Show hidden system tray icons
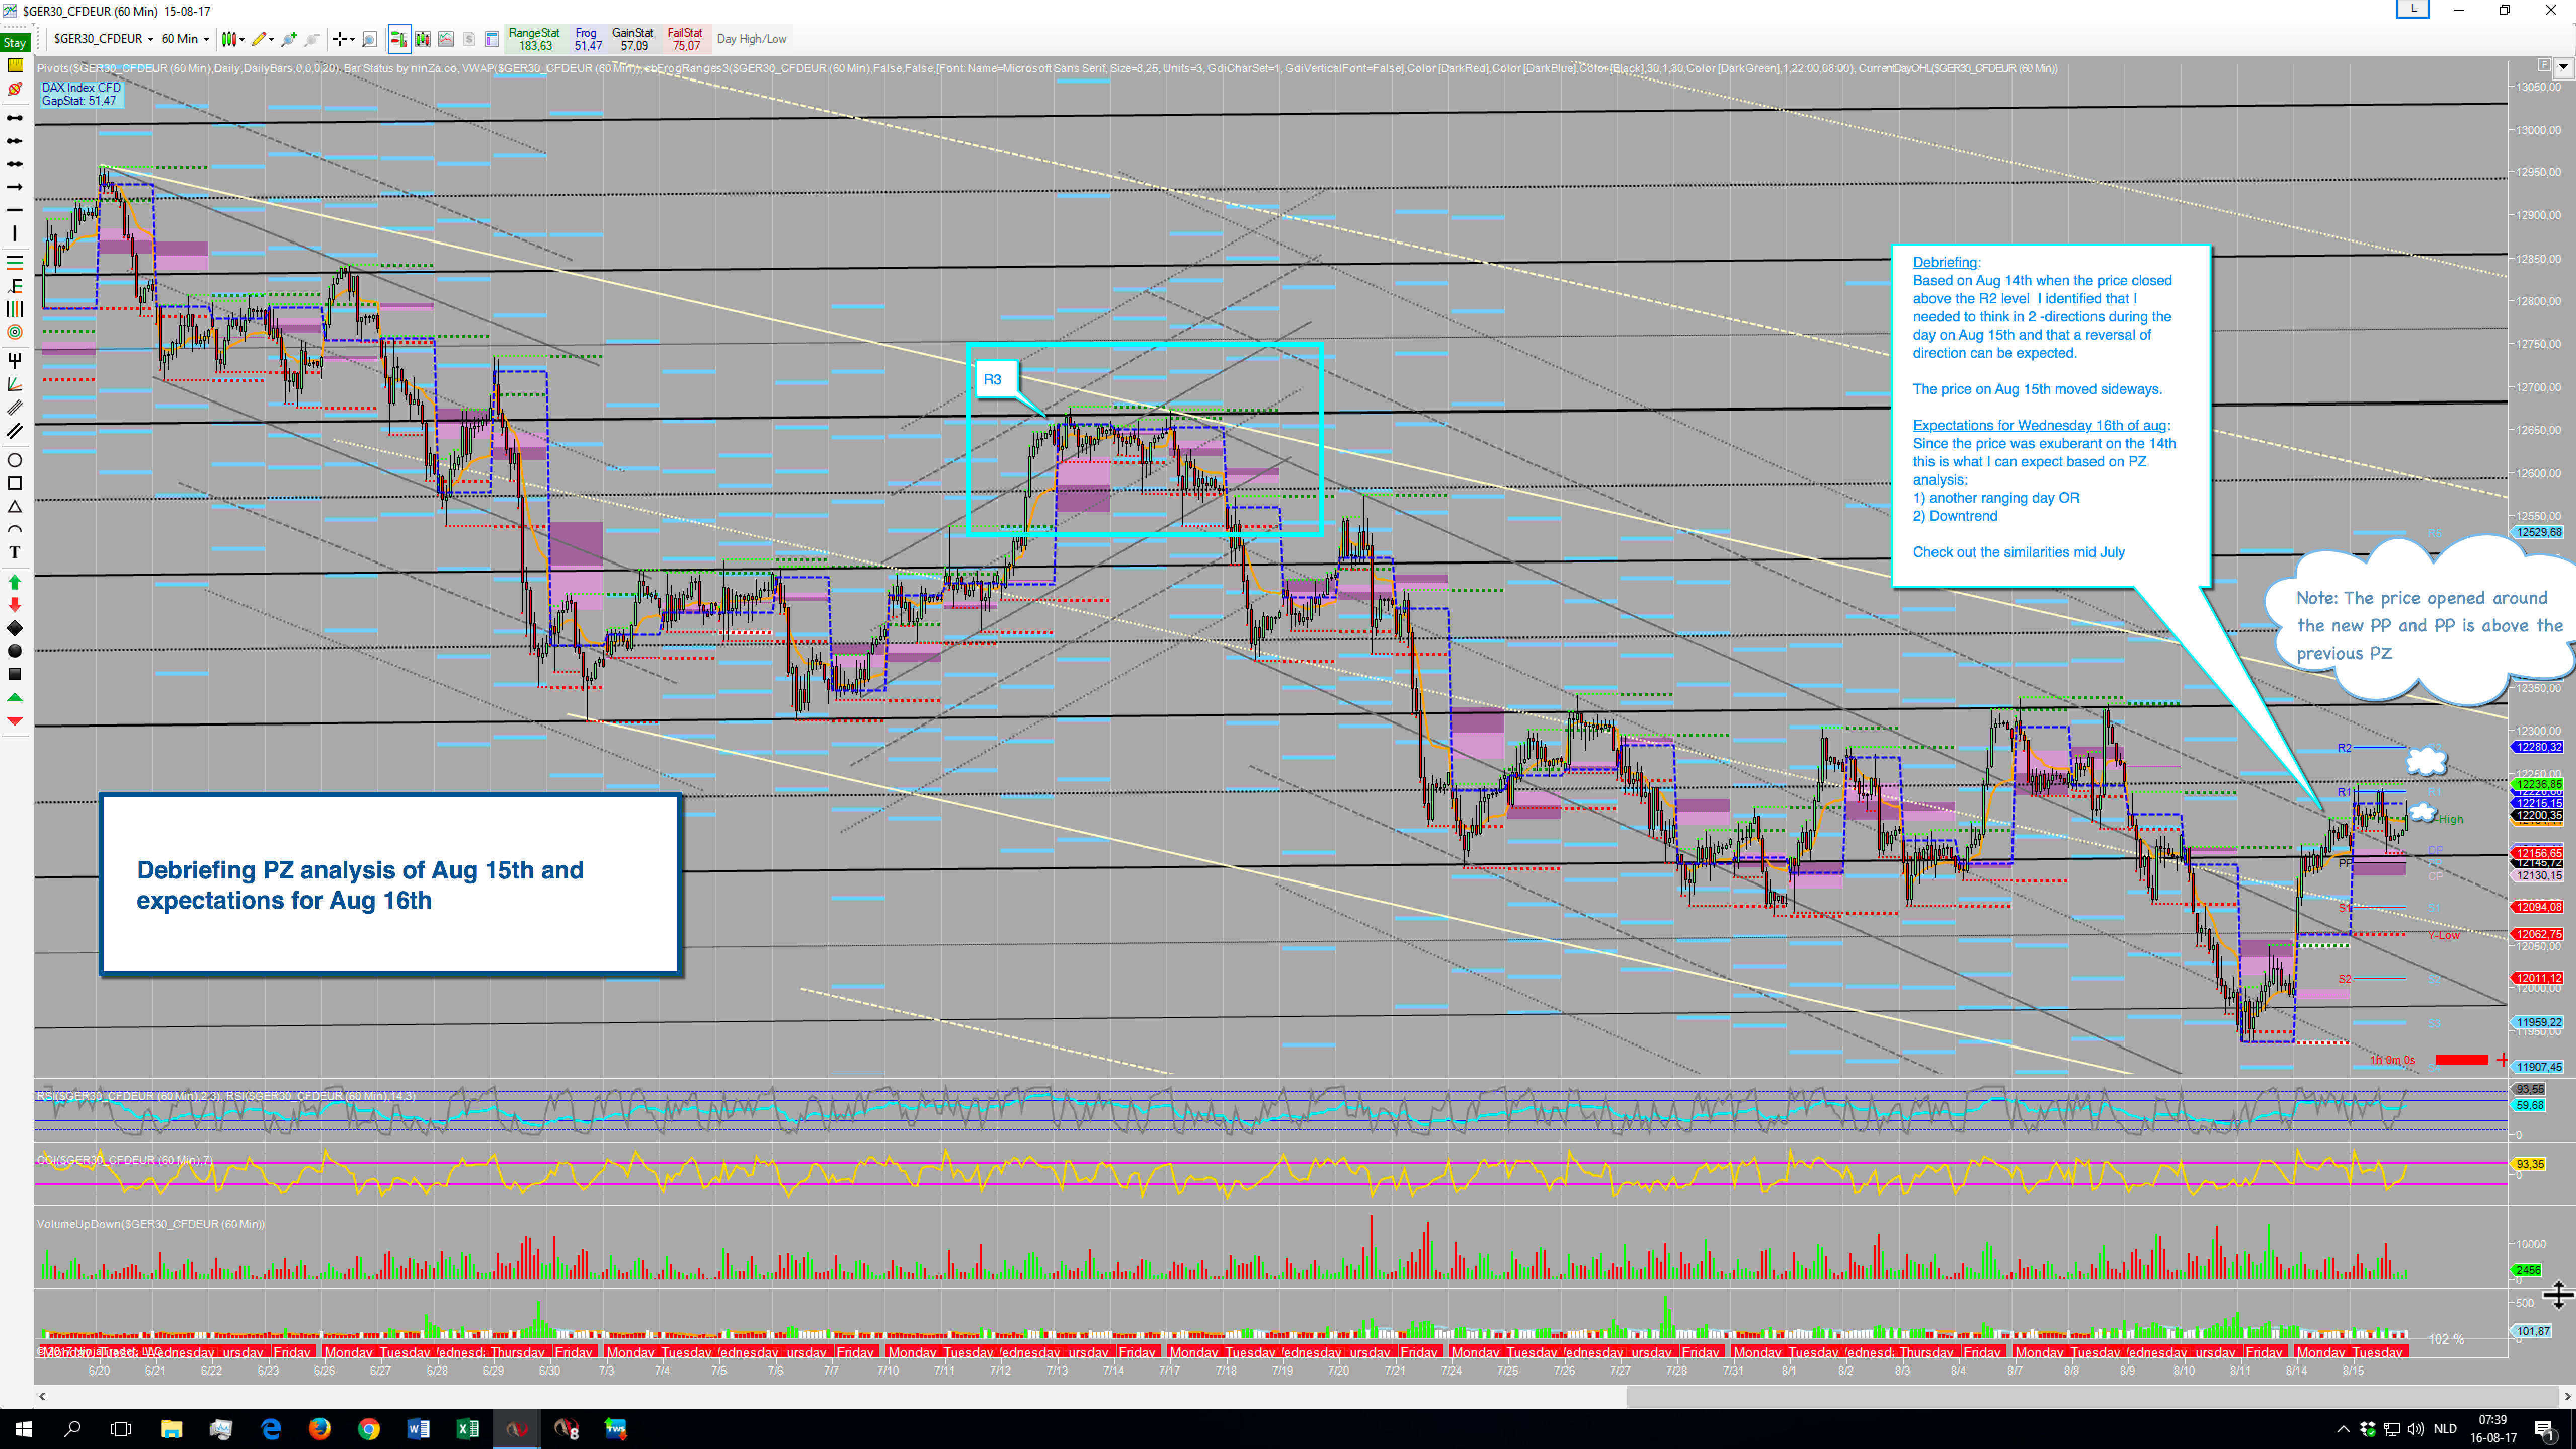This screenshot has width=2576, height=1449. coord(2342,1428)
